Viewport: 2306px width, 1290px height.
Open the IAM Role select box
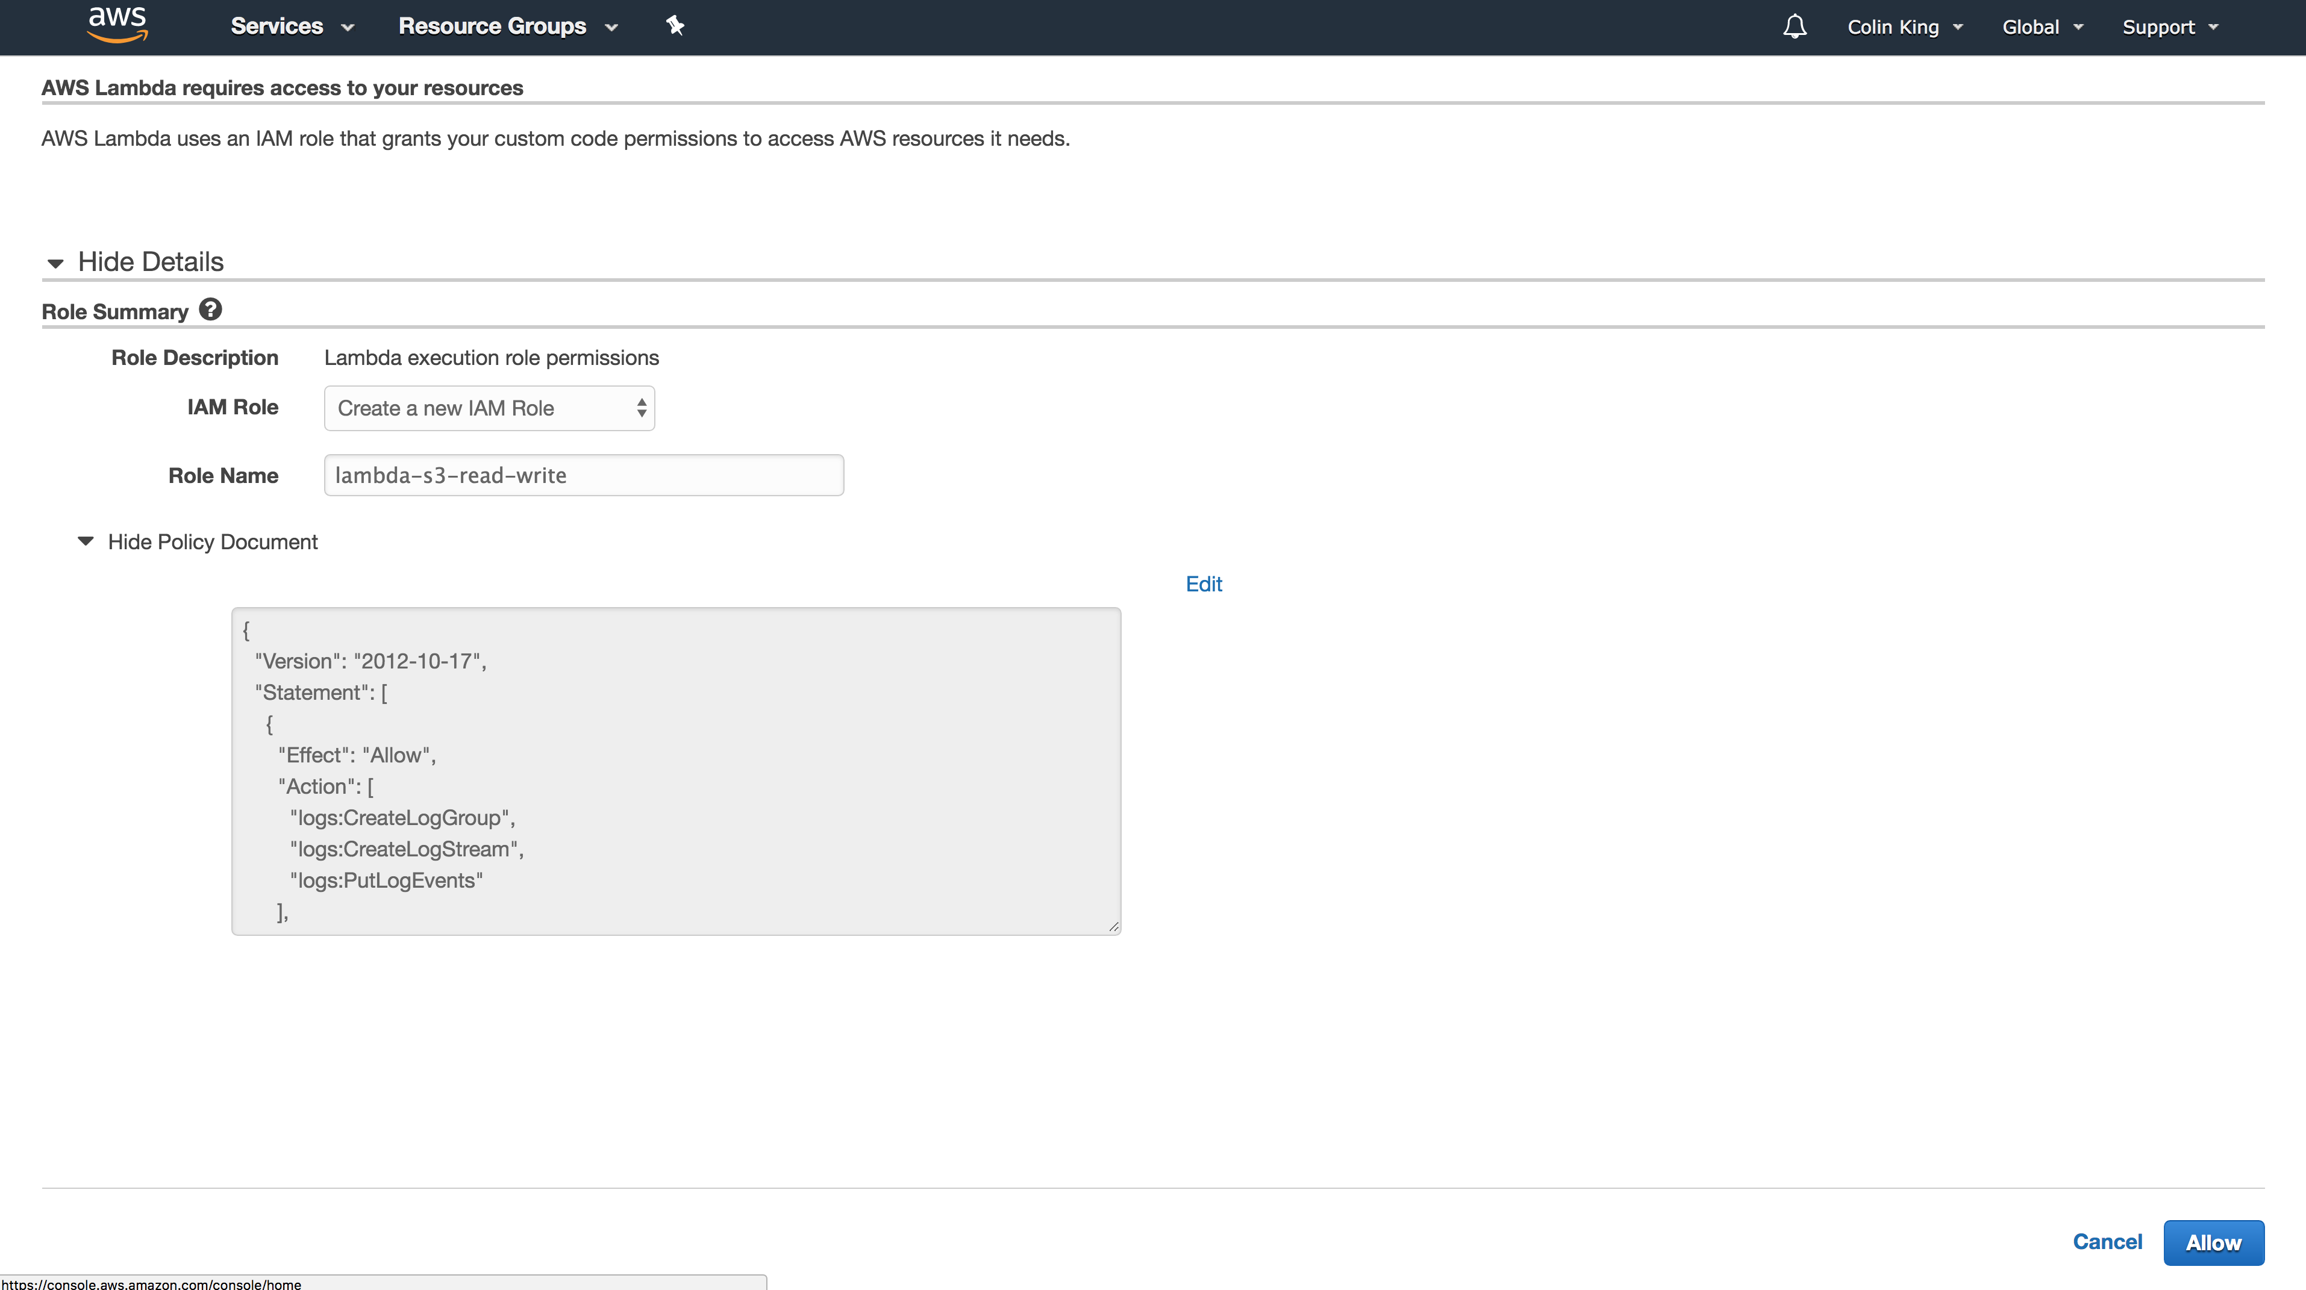[x=489, y=408]
